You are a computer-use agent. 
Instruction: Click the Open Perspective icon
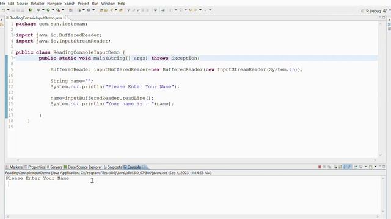[362, 11]
